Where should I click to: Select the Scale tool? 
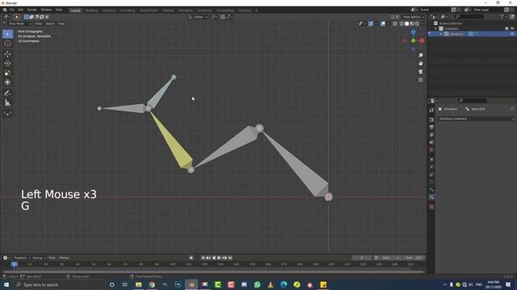(7, 73)
